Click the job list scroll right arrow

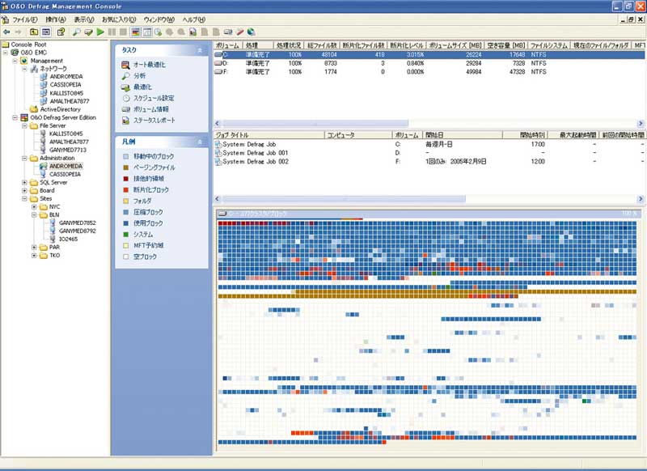point(641,199)
